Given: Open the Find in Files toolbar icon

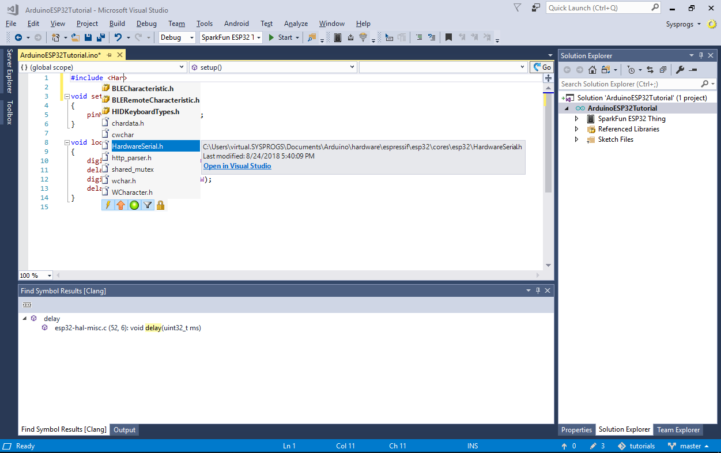Looking at the screenshot, I should 312,37.
